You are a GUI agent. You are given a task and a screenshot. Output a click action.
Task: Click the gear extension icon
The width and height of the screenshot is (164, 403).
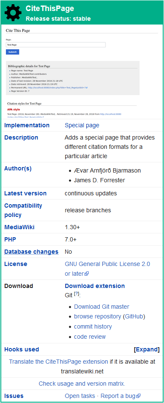pyautogui.click(x=13, y=13)
